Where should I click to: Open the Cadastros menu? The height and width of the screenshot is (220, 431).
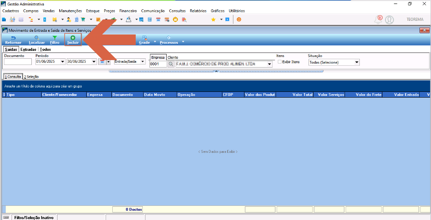pos(11,11)
